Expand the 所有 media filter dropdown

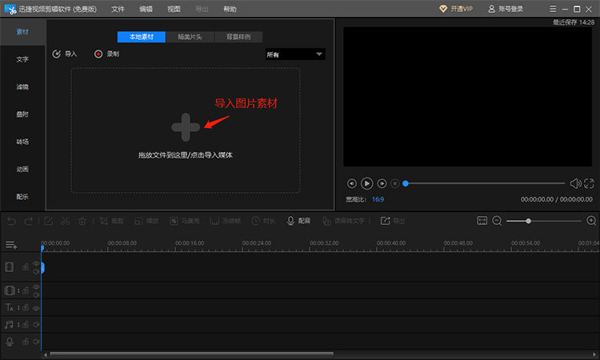click(295, 54)
